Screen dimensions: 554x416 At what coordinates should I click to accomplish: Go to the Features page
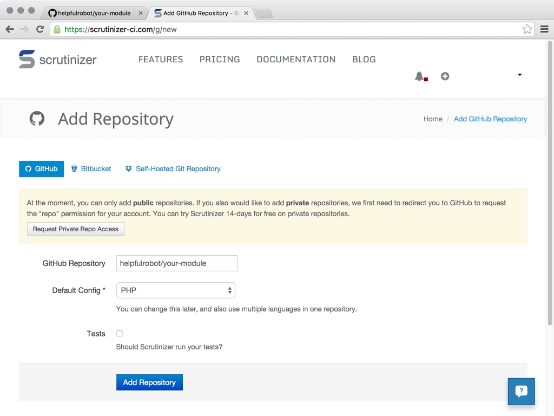pyautogui.click(x=161, y=60)
